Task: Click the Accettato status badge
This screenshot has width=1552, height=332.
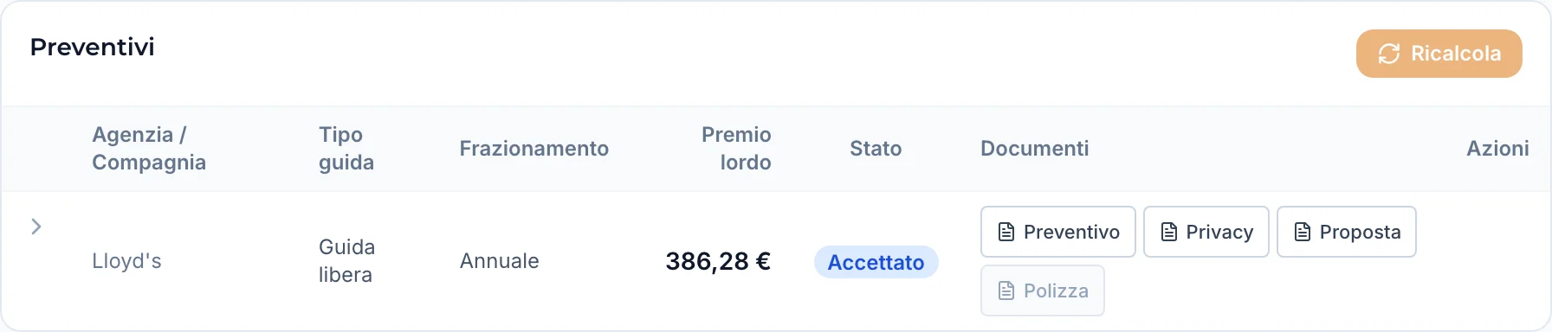Action: click(876, 262)
